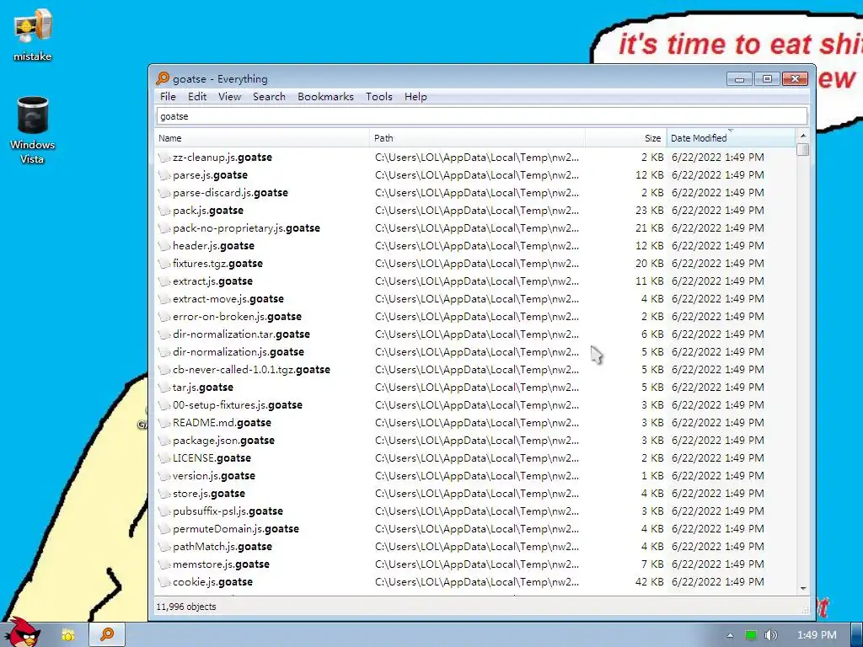The width and height of the screenshot is (863, 647).
Task: Open the File menu
Action: [168, 97]
